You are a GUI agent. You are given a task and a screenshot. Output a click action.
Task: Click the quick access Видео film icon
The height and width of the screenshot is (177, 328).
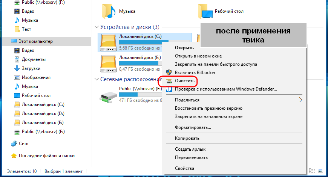[x=17, y=11]
